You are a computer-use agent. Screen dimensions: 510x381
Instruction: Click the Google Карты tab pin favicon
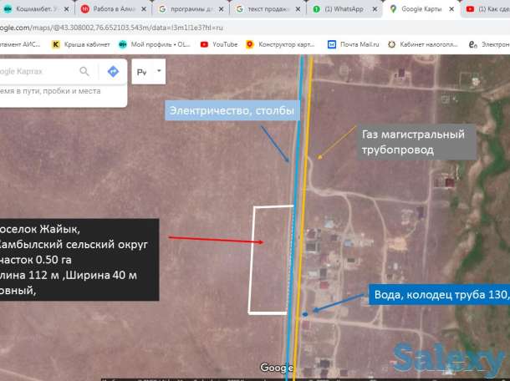(393, 9)
